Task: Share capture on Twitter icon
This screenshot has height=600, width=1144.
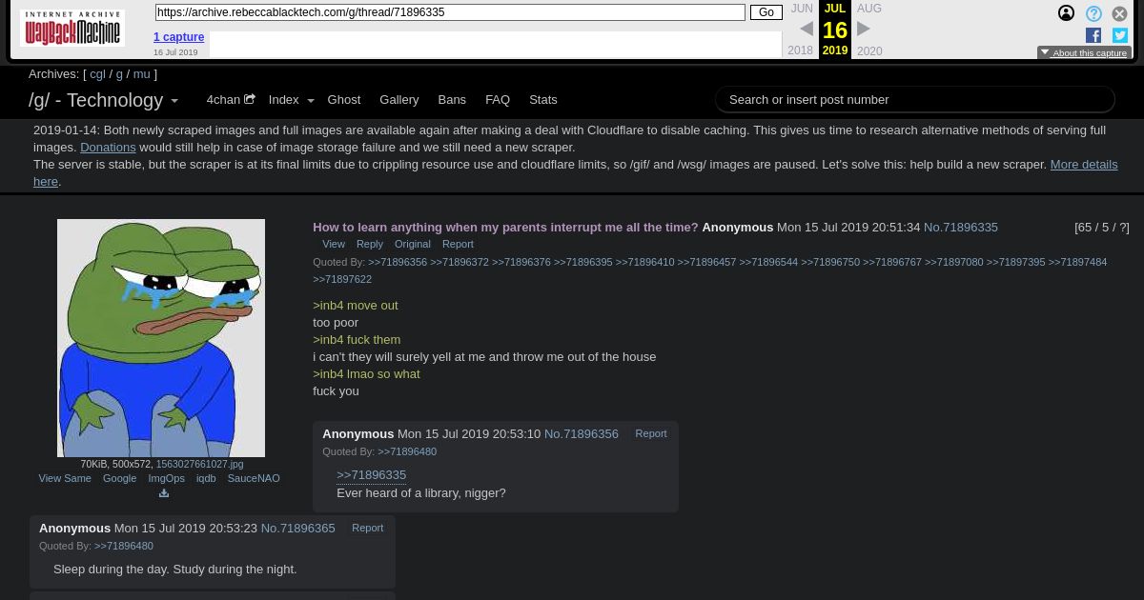Action: (x=1120, y=35)
